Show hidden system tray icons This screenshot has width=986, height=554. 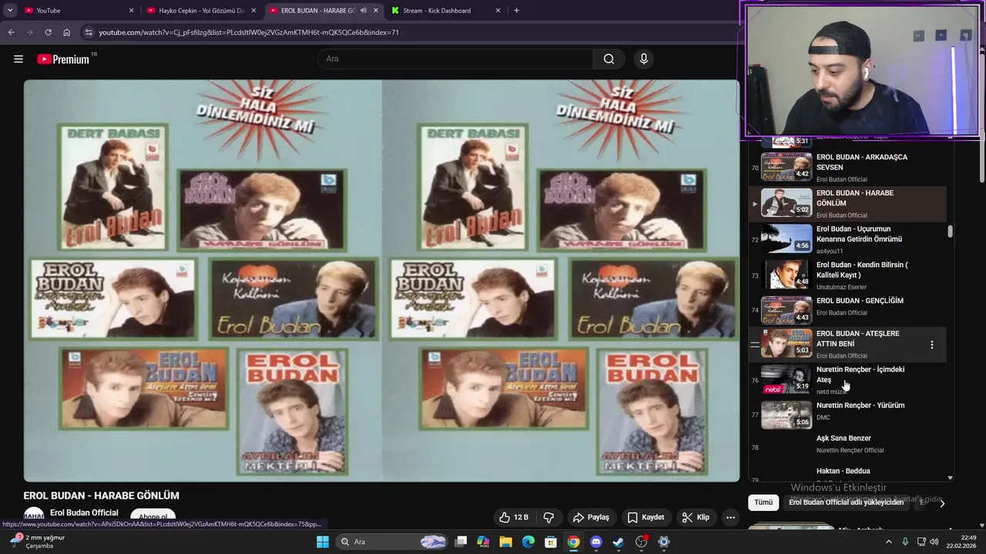(x=888, y=542)
